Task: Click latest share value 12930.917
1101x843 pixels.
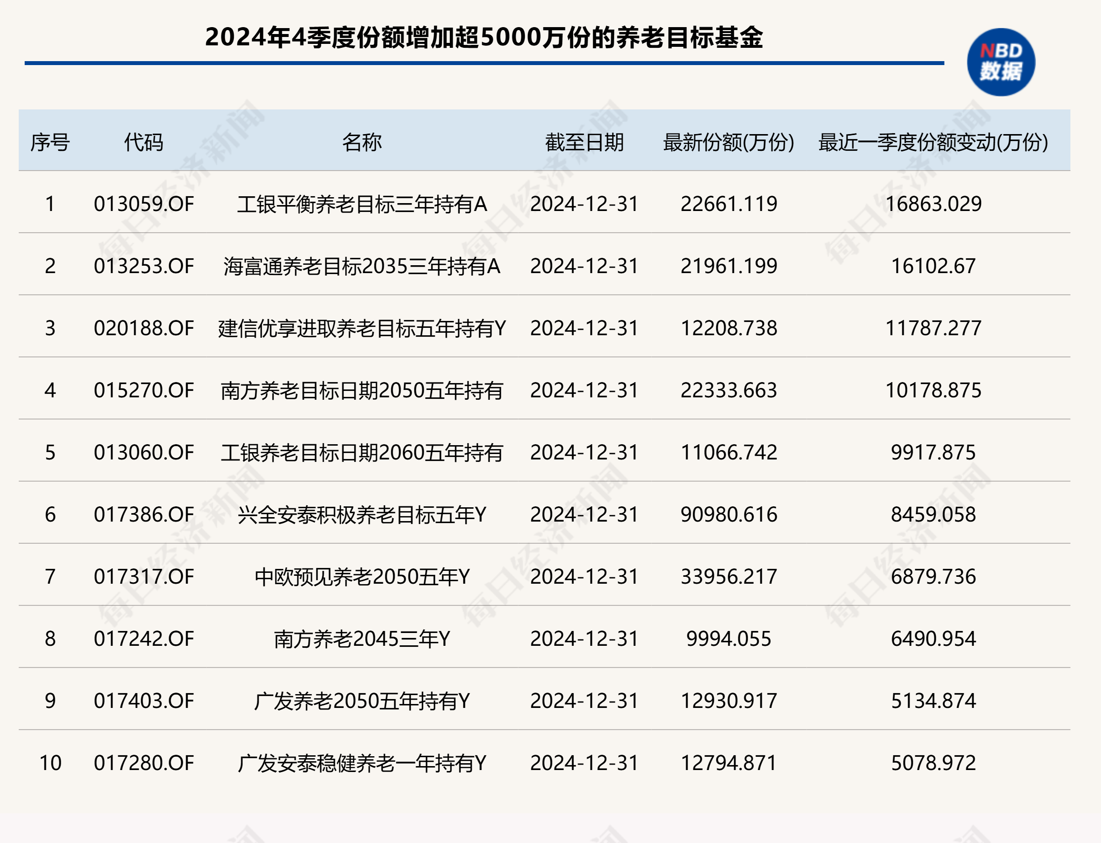Action: point(729,702)
